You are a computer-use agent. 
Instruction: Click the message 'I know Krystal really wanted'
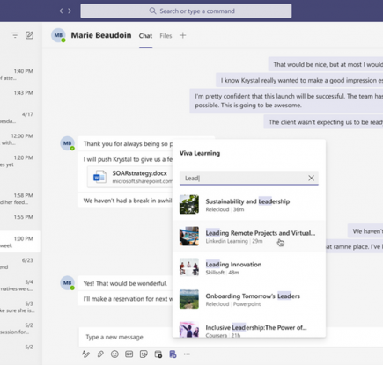(299, 80)
